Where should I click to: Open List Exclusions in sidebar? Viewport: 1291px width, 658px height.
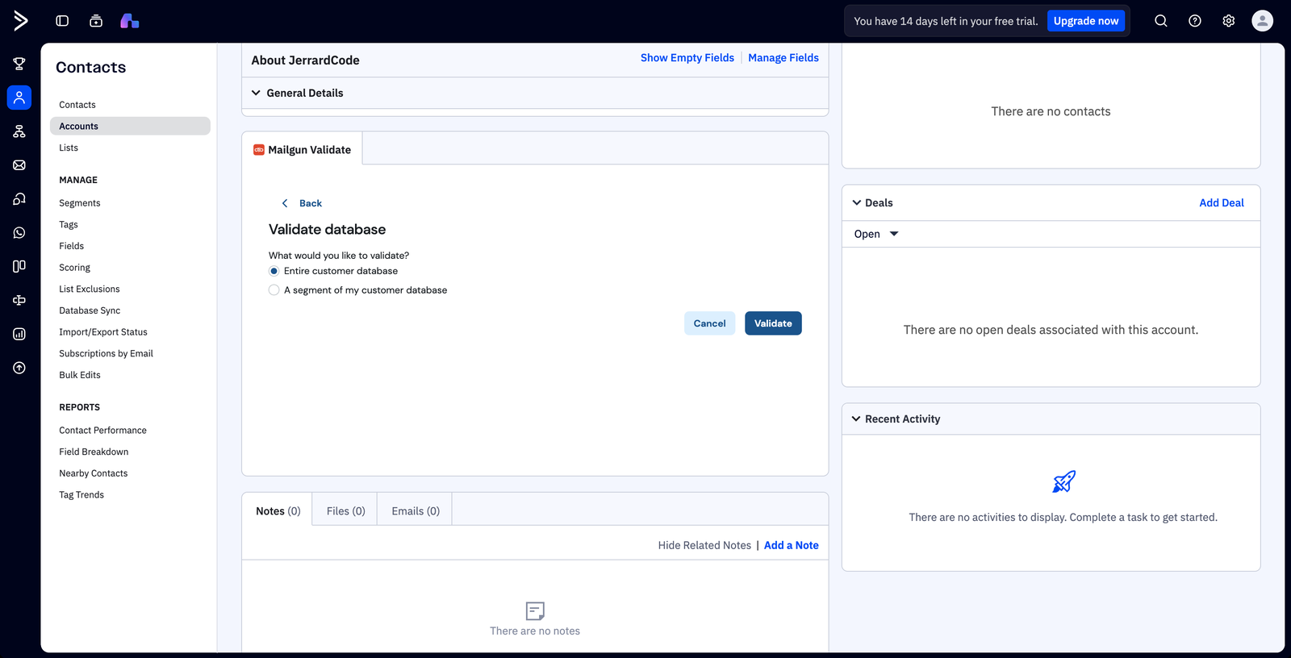[90, 289]
